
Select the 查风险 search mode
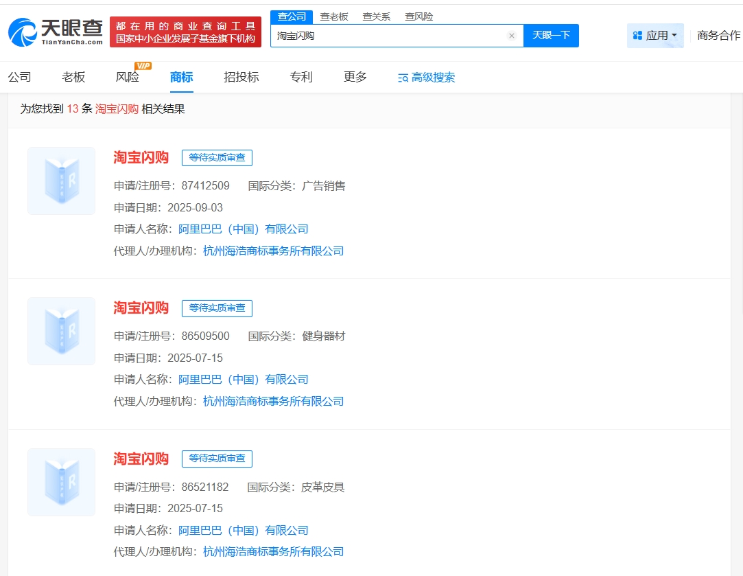pos(418,16)
